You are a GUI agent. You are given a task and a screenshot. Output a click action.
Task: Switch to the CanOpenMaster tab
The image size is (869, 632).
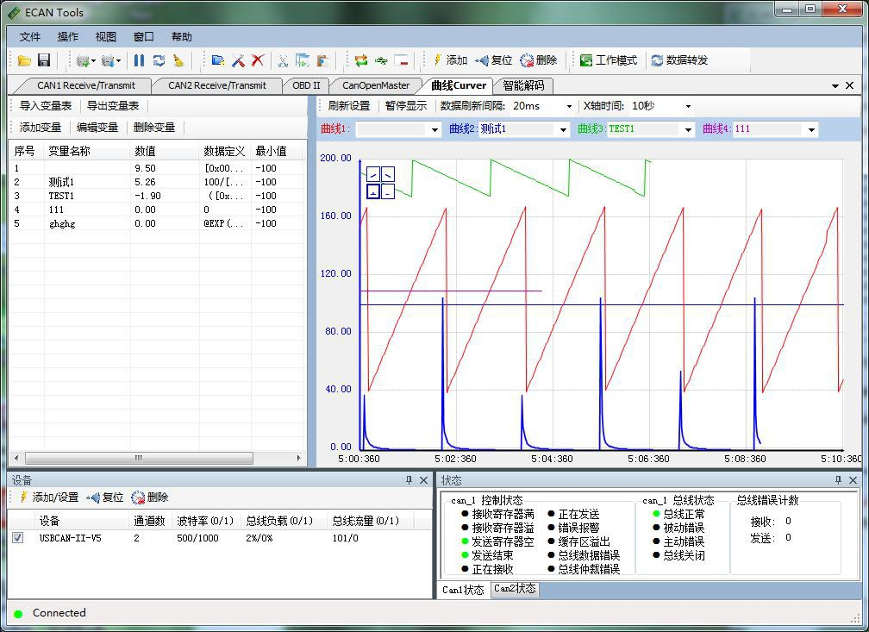pos(376,85)
